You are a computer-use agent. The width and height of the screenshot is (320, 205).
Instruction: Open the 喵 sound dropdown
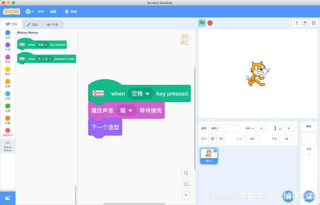coord(126,111)
